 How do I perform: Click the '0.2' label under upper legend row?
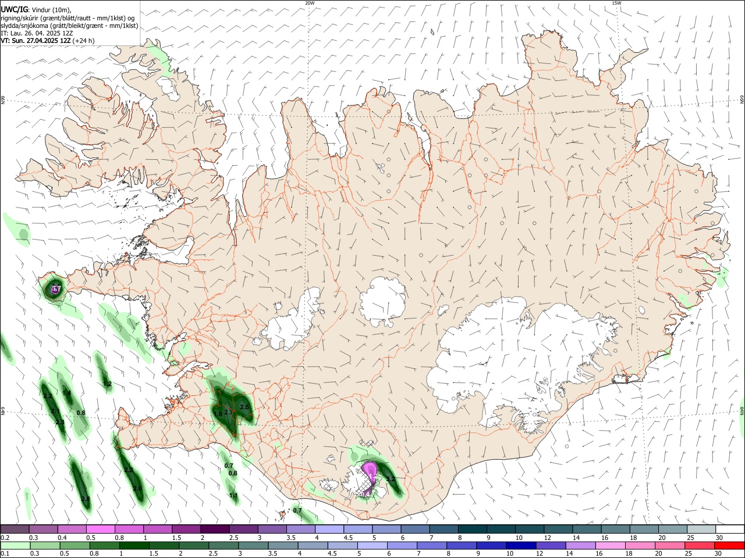point(5,538)
